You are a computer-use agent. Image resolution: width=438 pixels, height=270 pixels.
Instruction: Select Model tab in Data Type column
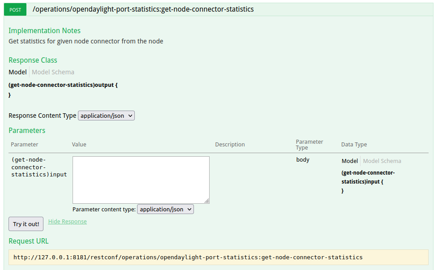tap(350, 161)
